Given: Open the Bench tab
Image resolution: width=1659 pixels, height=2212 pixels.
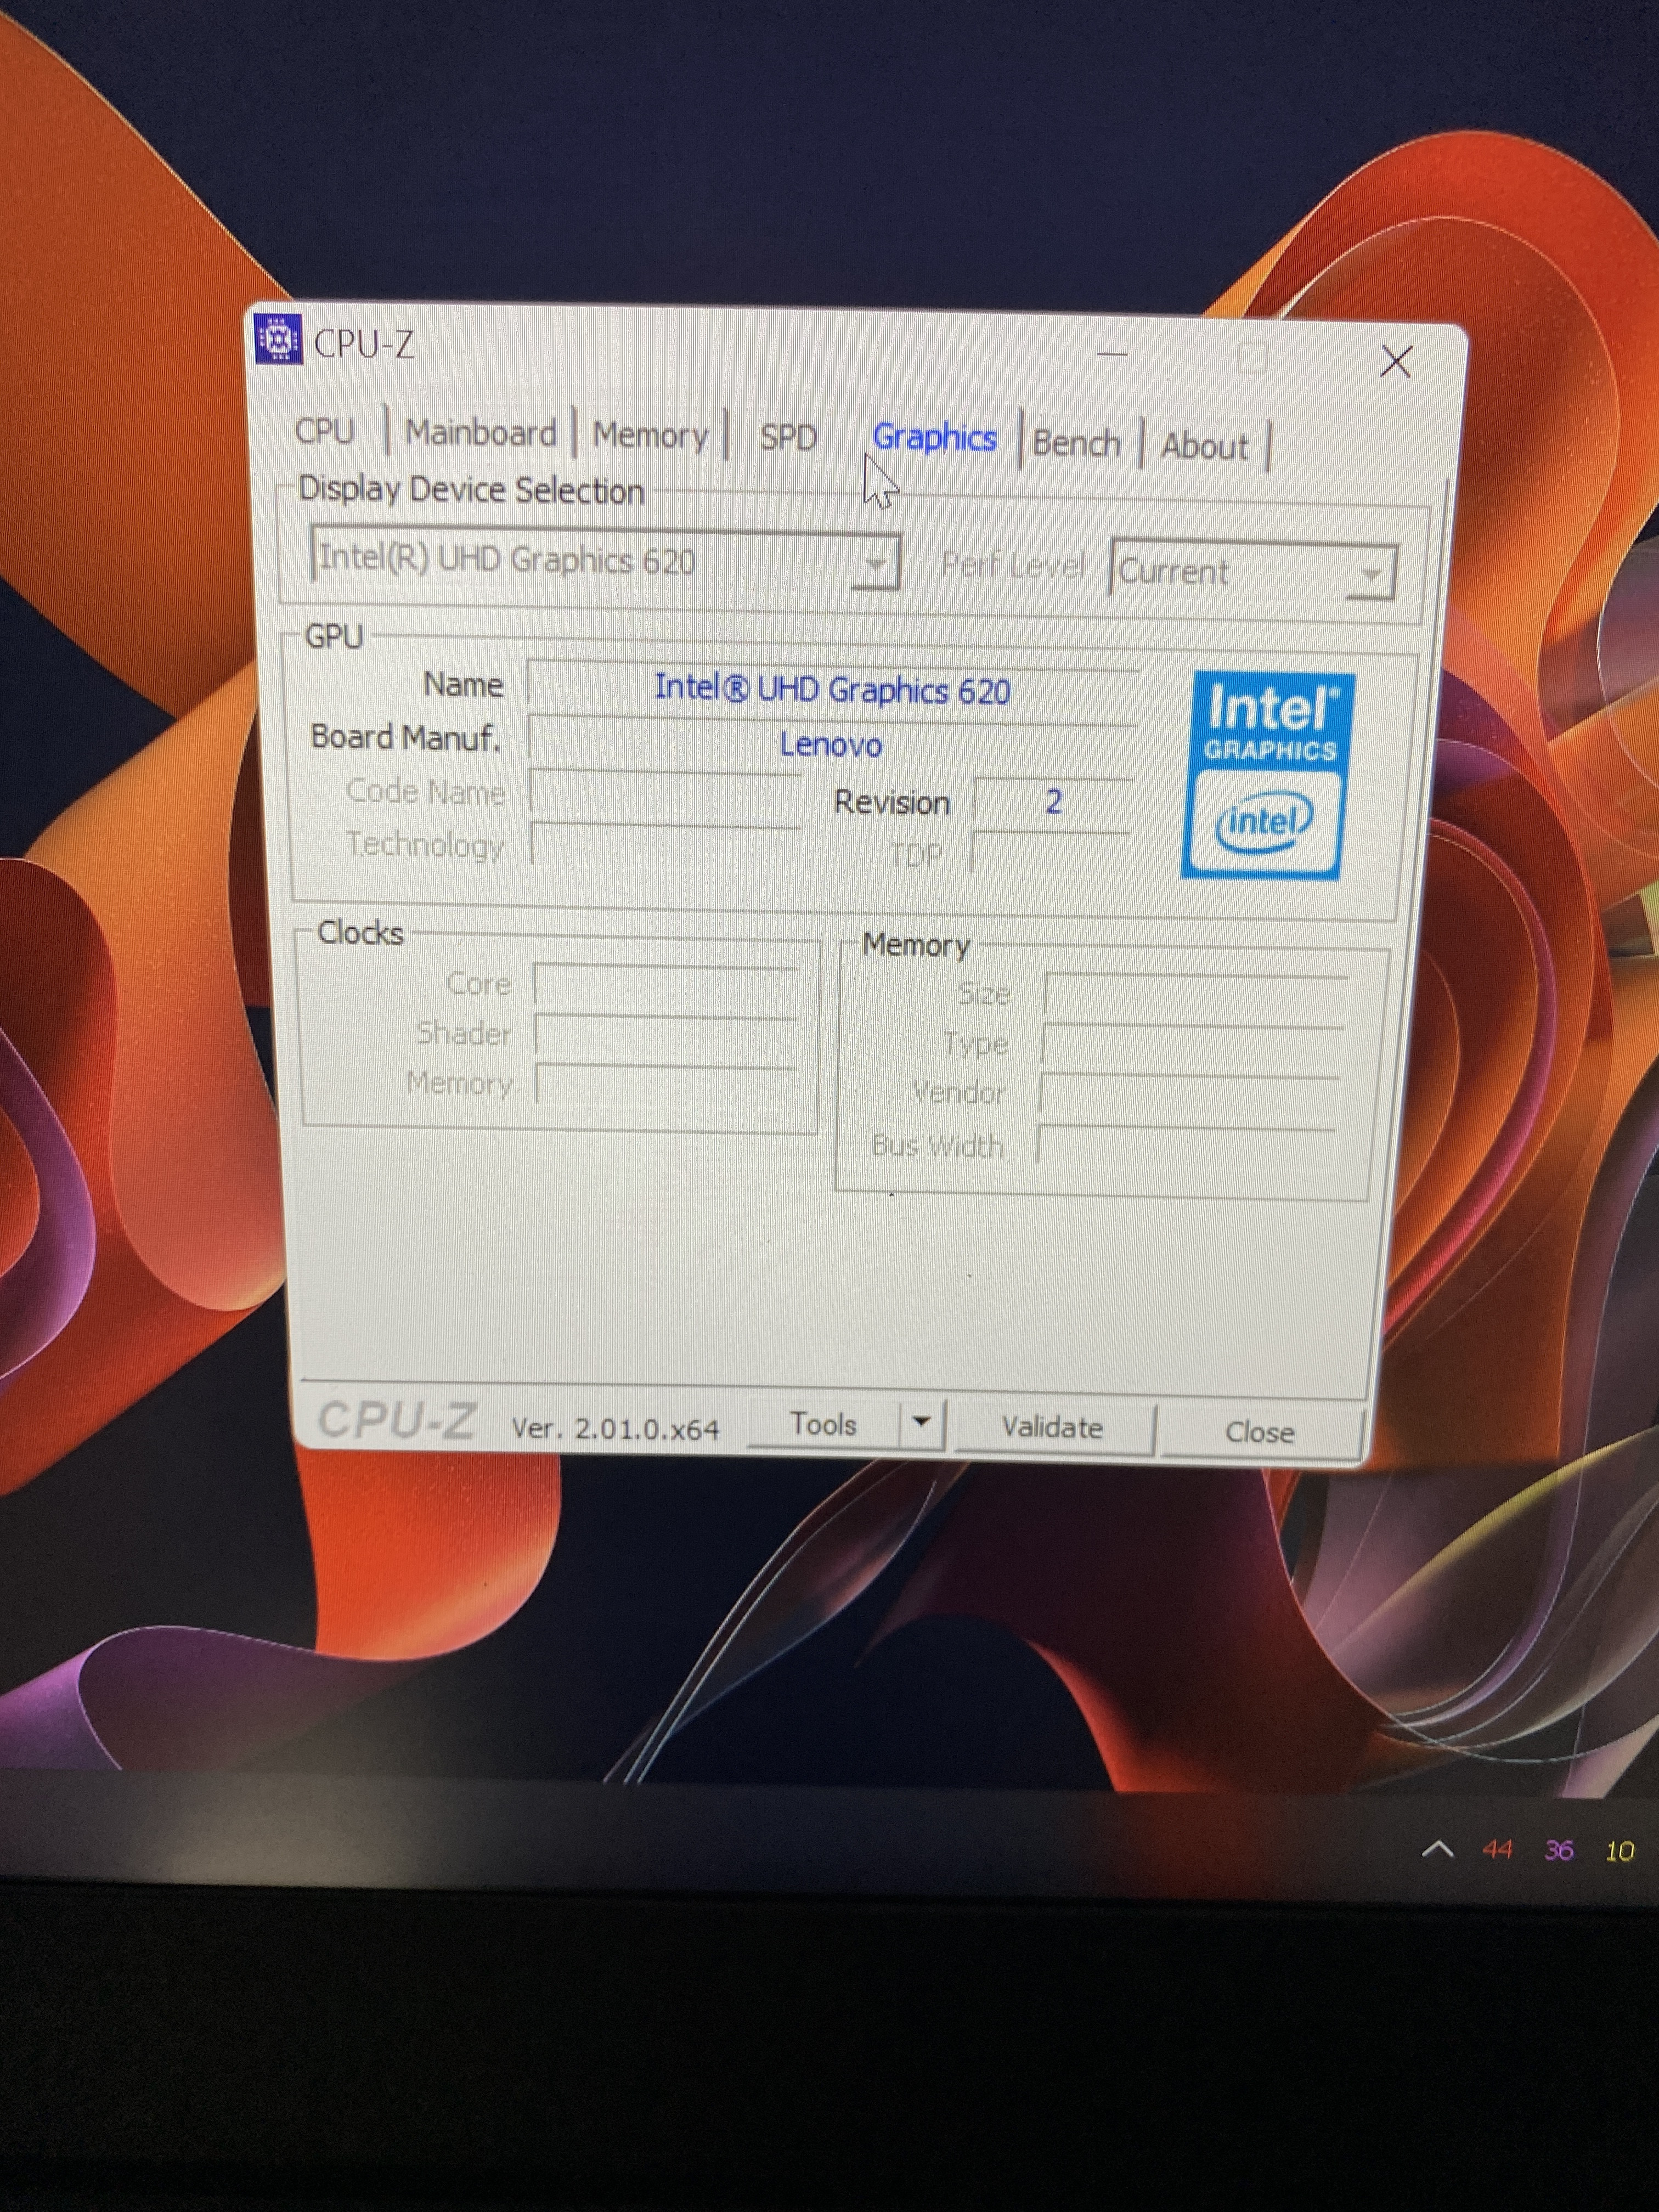Looking at the screenshot, I should [1076, 443].
